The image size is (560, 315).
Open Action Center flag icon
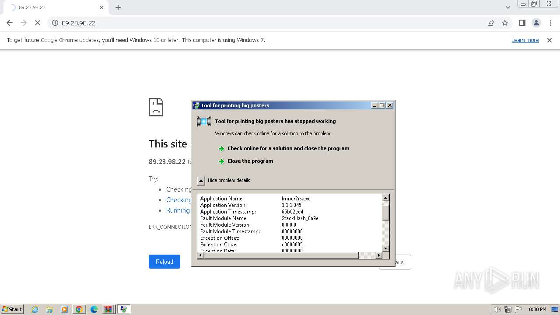click(518, 309)
